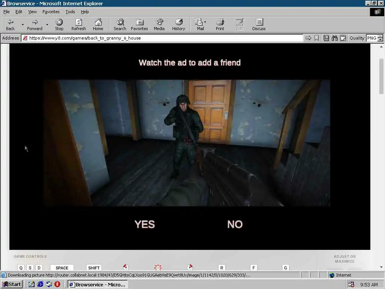Viewport: 385px width, 289px height.
Task: Open the Help menu
Action: (x=85, y=12)
